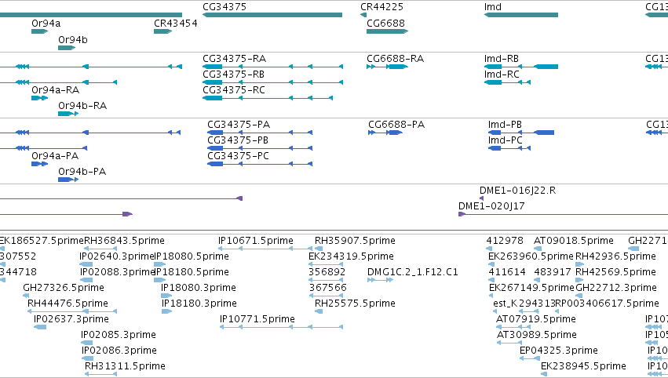Click the Imd gene label
This screenshot has height=378, width=668.
click(x=492, y=7)
